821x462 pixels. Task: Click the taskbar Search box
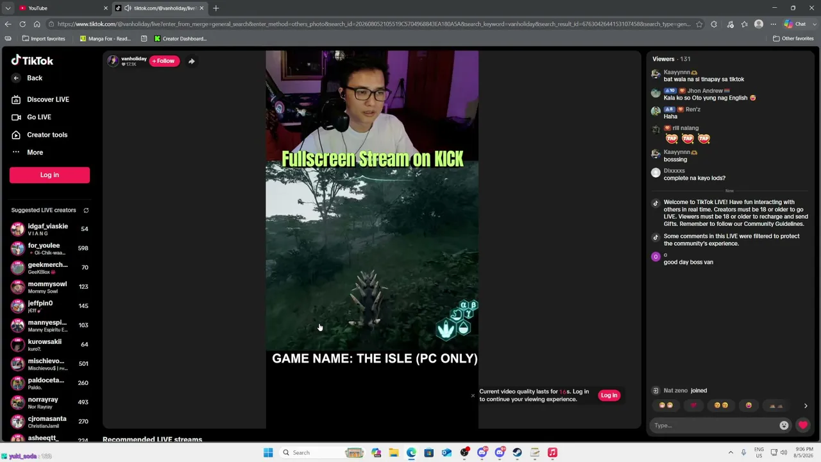coord(323,453)
